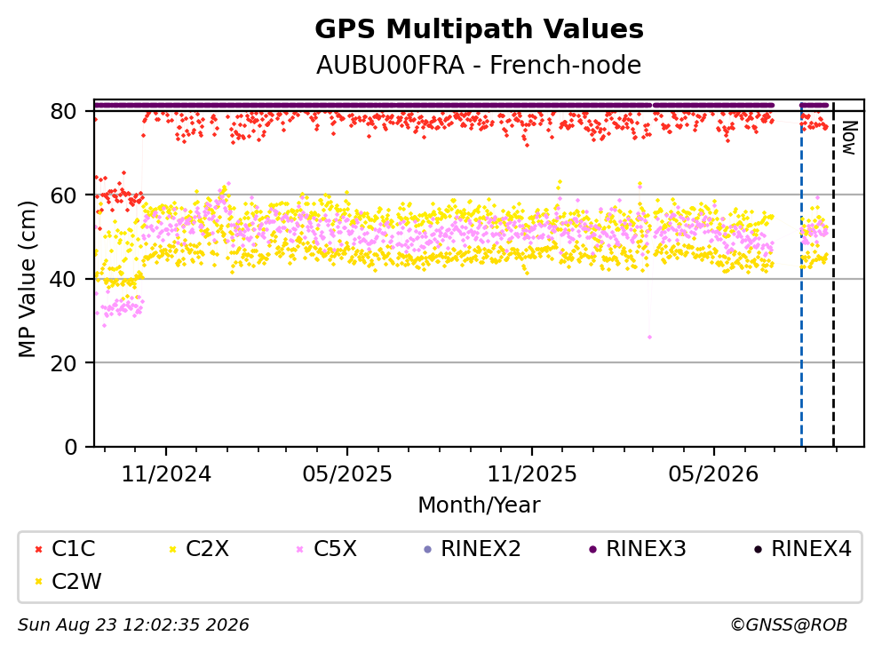The height and width of the screenshot is (652, 882).
Task: Select the RINEX3 legend label text
Action: tap(646, 549)
